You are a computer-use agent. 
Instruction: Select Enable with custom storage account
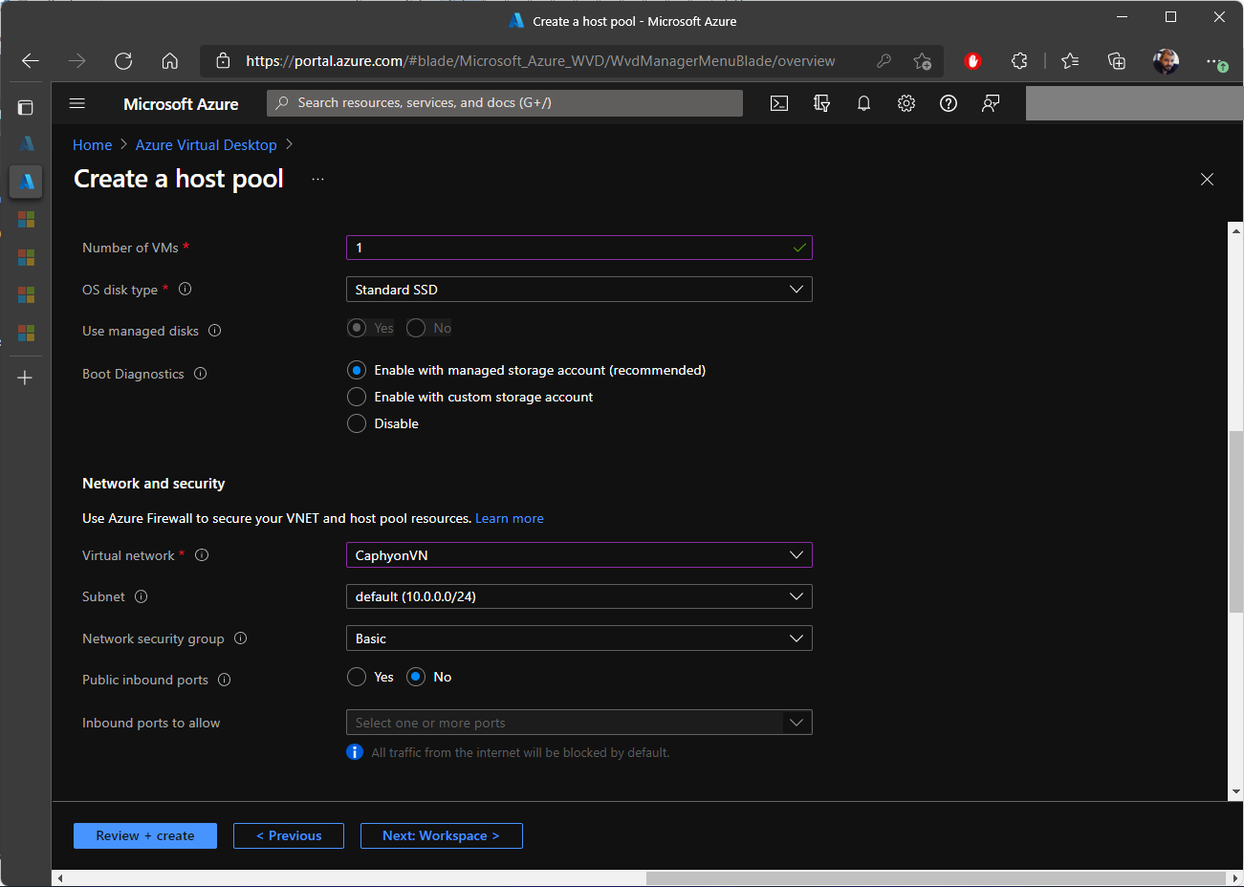(357, 397)
